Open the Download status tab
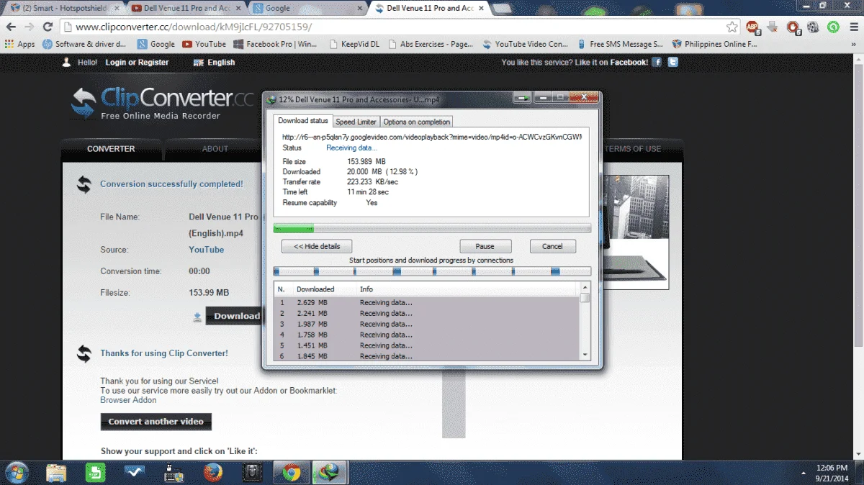Viewport: 864px width, 485px height. [x=303, y=121]
